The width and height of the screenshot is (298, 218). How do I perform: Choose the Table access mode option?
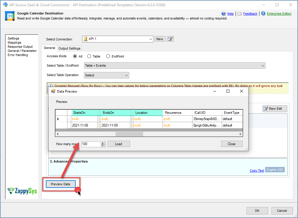click(89, 56)
